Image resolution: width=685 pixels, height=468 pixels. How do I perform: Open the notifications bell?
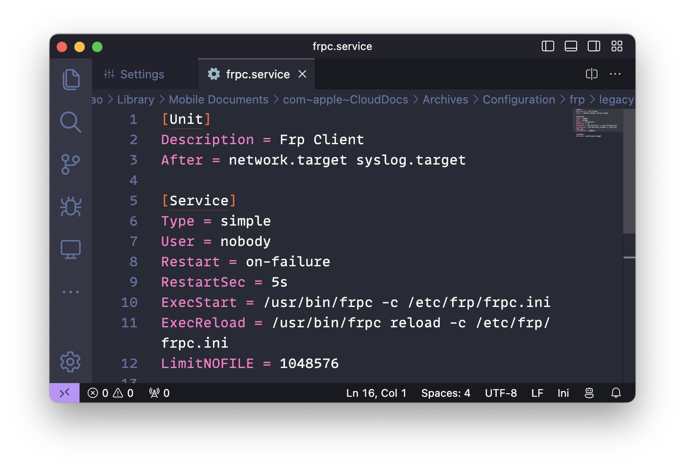point(616,393)
